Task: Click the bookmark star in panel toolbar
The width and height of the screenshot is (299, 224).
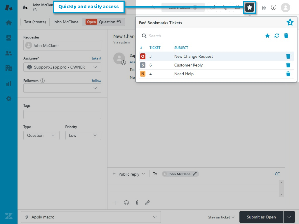Action: click(x=267, y=36)
